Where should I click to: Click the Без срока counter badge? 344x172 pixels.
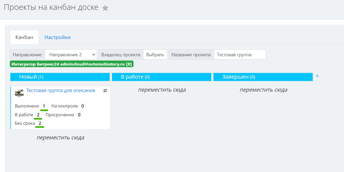pos(40,123)
